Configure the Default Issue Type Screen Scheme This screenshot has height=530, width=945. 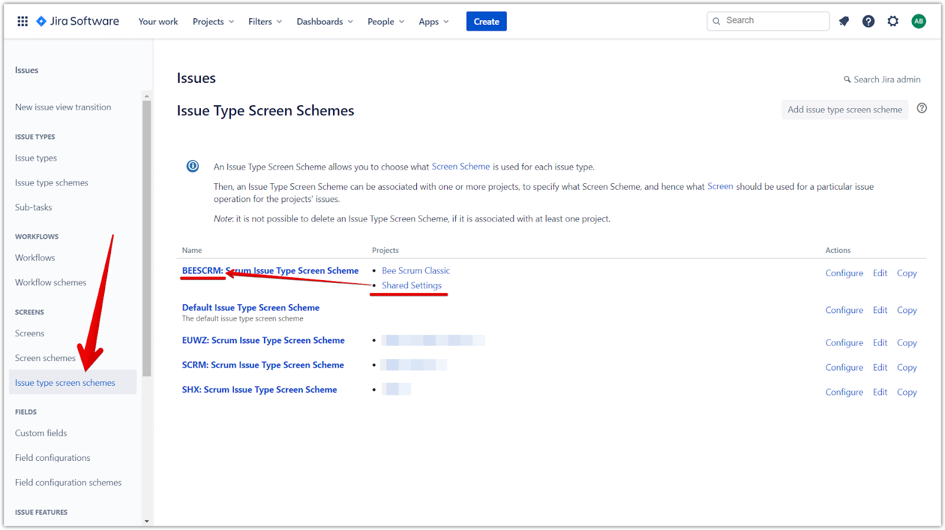pyautogui.click(x=844, y=310)
